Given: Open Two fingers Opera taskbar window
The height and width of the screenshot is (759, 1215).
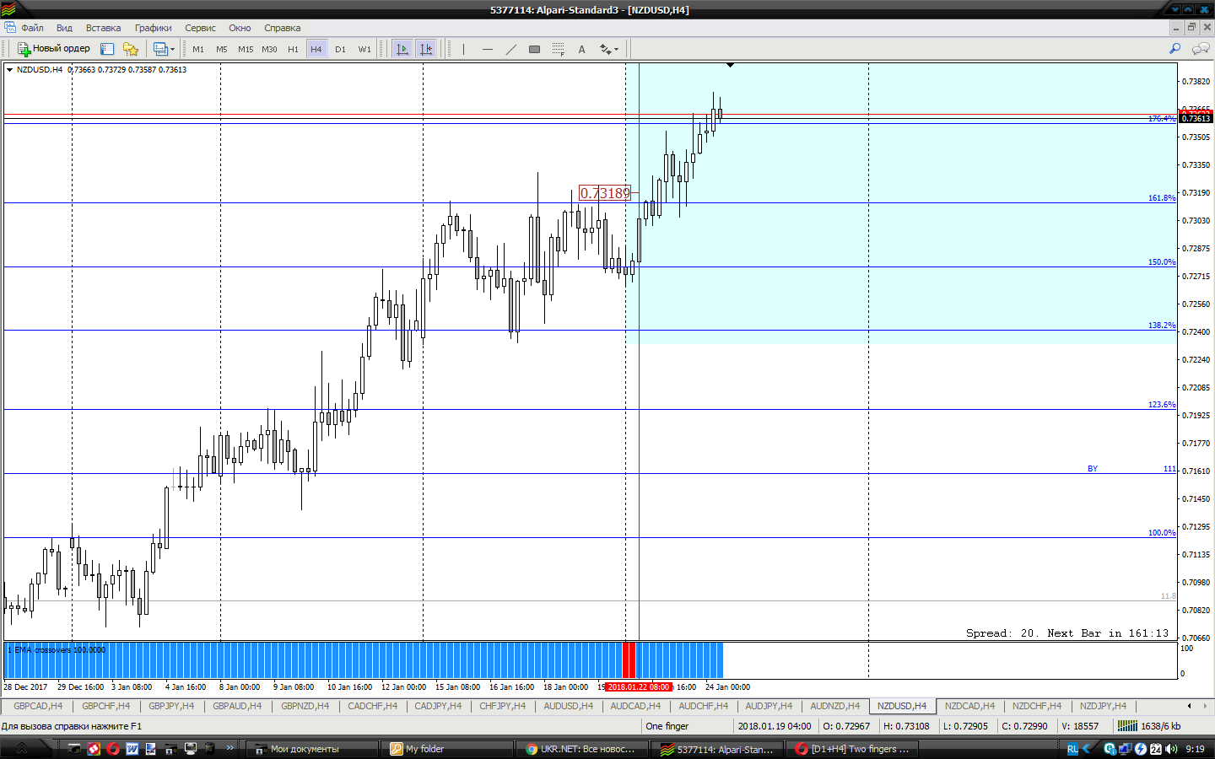Looking at the screenshot, I should pyautogui.click(x=852, y=749).
